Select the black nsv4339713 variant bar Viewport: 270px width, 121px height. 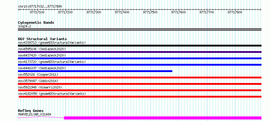tap(140, 46)
